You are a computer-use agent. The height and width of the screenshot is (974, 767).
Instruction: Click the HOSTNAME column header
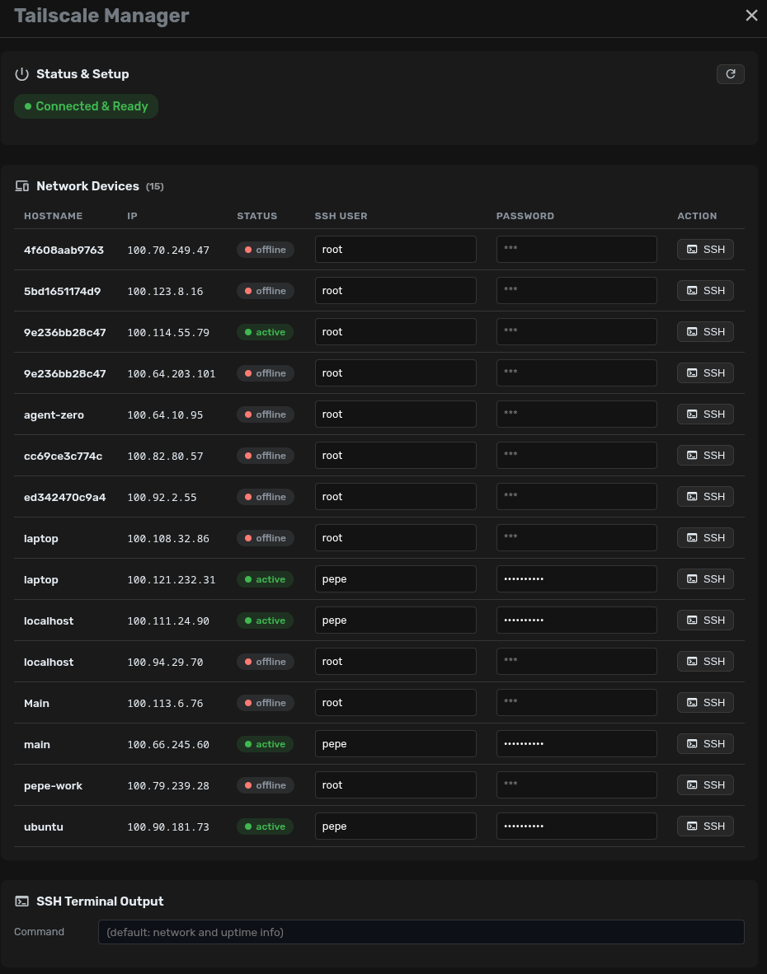coord(53,216)
